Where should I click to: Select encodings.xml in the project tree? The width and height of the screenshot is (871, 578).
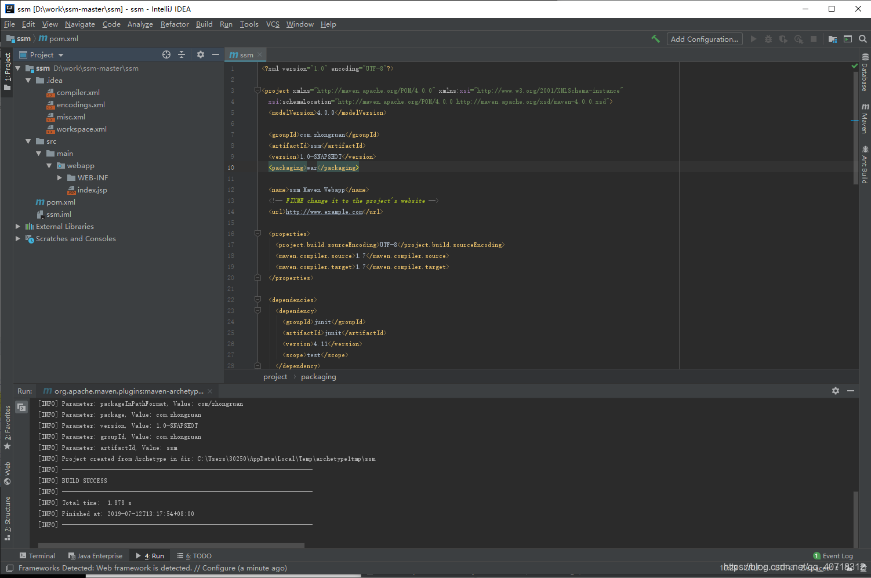pyautogui.click(x=75, y=105)
